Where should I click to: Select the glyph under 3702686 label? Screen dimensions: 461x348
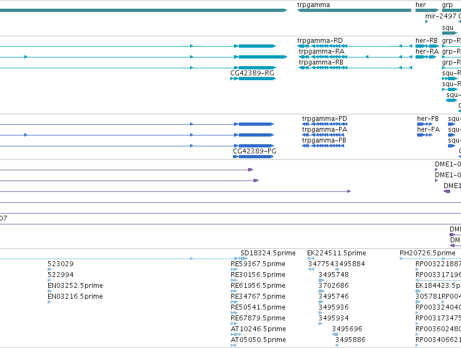point(321,291)
